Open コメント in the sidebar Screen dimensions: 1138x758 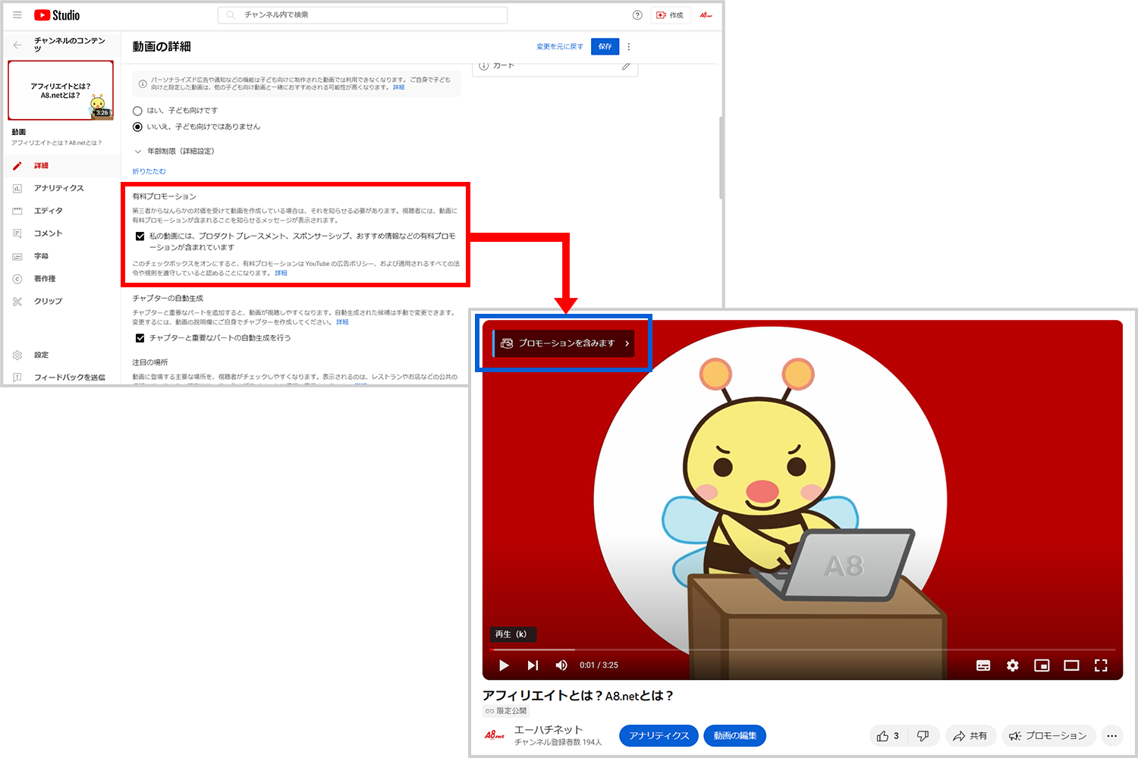(48, 233)
